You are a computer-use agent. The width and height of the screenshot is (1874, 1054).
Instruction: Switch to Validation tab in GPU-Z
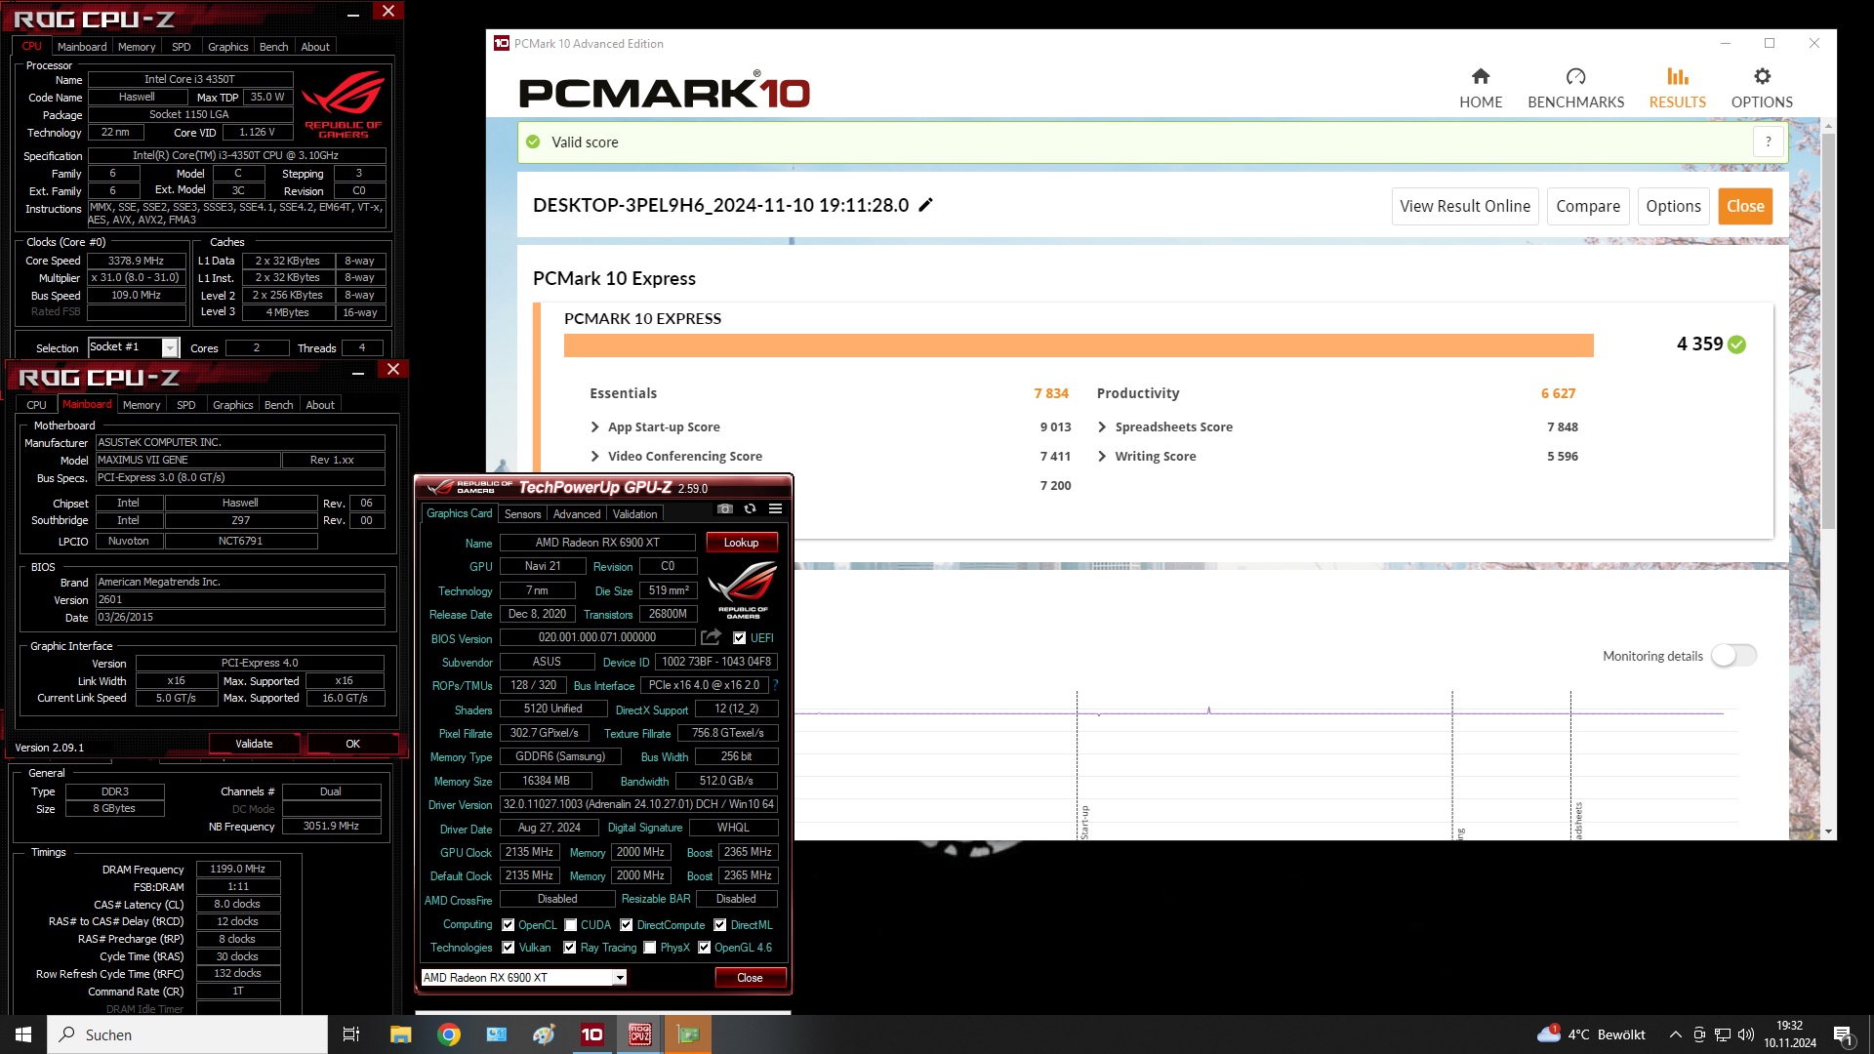tap(634, 514)
